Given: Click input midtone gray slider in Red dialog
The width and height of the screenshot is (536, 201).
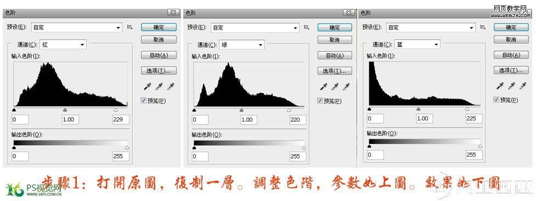Looking at the screenshot, I should click(65, 110).
